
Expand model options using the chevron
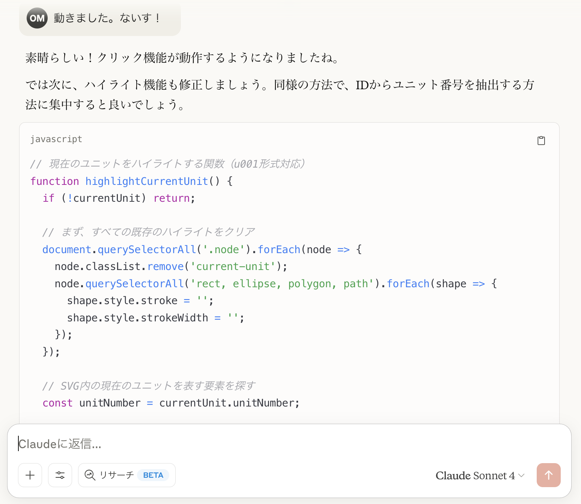(521, 476)
